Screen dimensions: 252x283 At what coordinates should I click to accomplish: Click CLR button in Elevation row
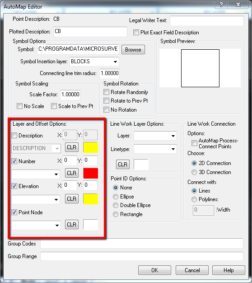72,199
